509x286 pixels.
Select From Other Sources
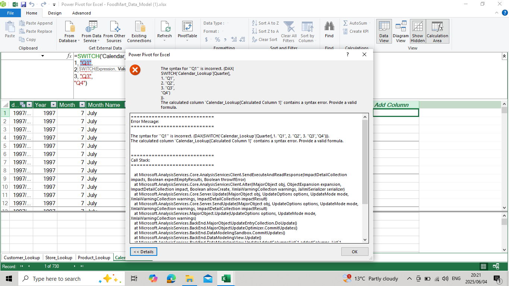(114, 32)
